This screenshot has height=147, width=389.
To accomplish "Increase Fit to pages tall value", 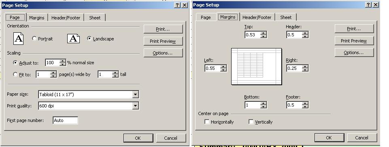I will (115, 73).
